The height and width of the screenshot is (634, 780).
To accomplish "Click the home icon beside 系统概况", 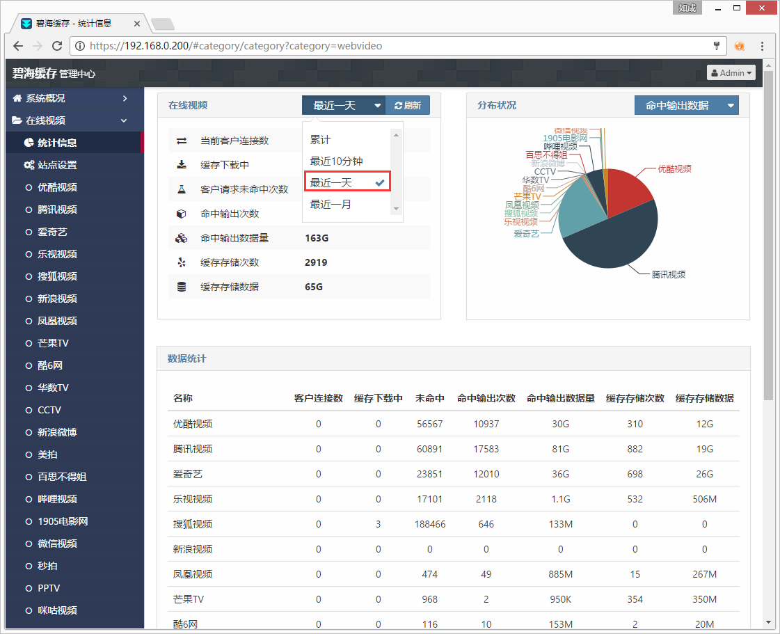I will pyautogui.click(x=17, y=98).
